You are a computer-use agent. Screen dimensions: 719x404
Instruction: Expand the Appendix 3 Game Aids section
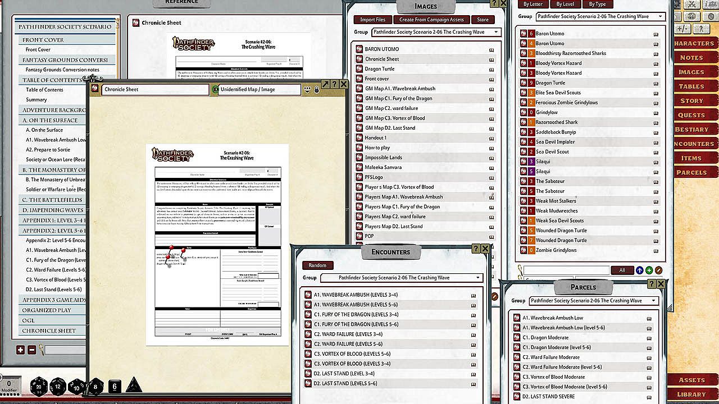click(x=53, y=300)
